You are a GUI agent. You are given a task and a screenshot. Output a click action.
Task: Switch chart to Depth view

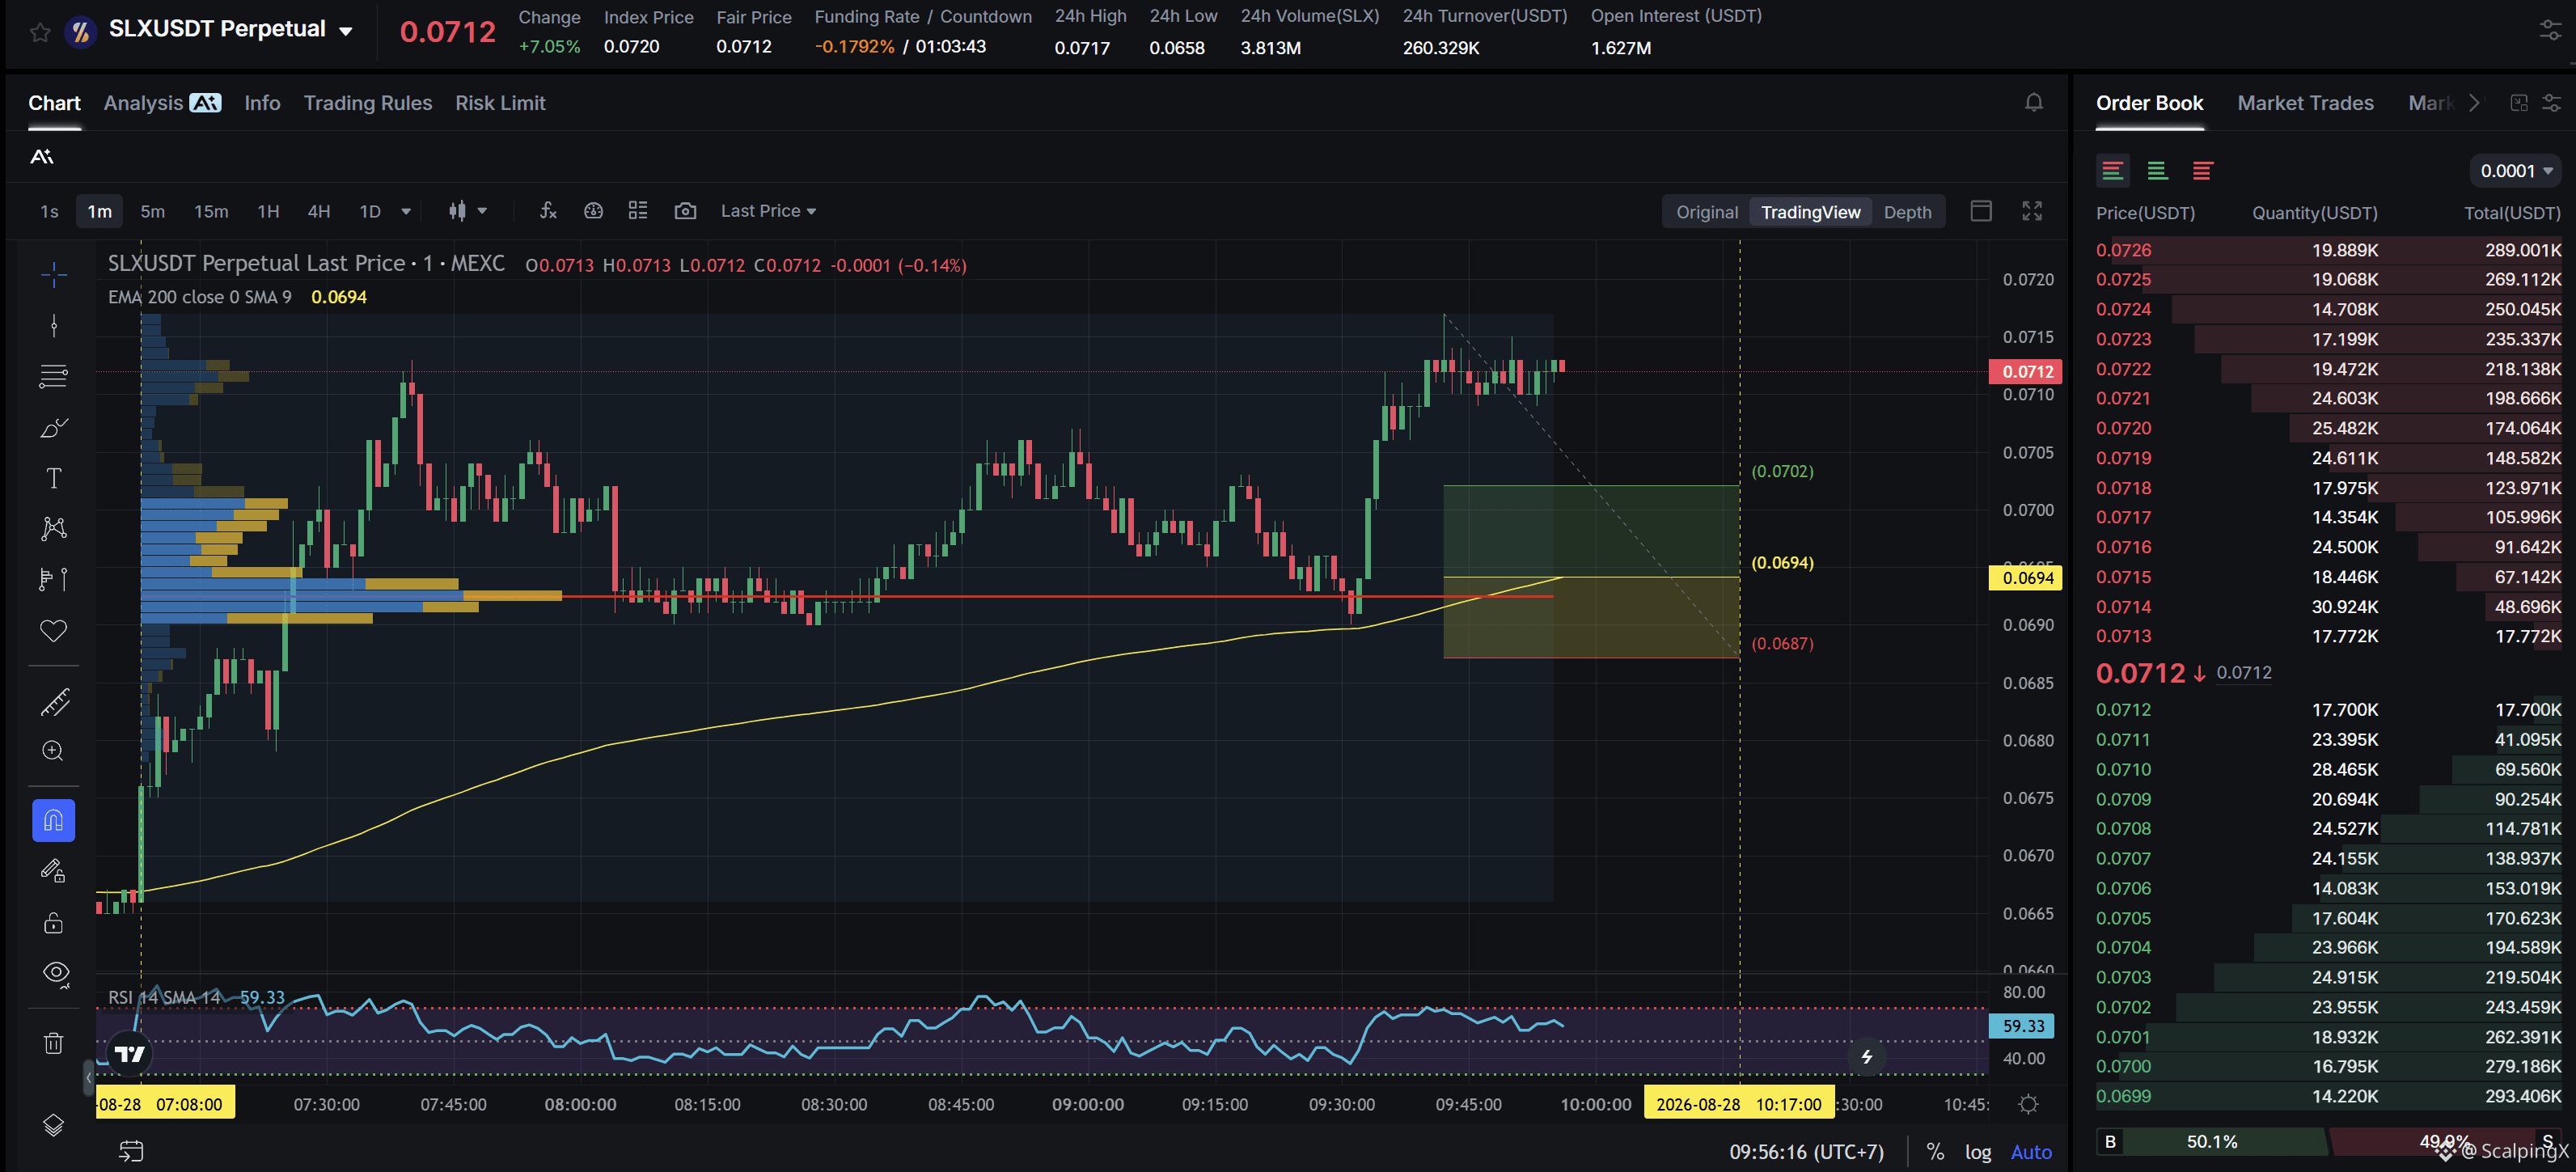point(1907,212)
